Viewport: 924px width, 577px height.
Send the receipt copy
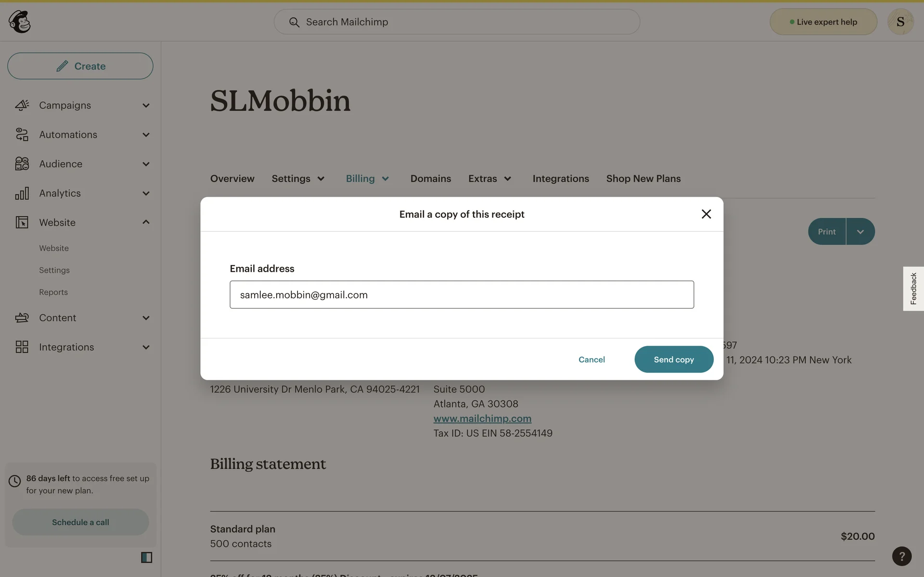[x=674, y=359]
